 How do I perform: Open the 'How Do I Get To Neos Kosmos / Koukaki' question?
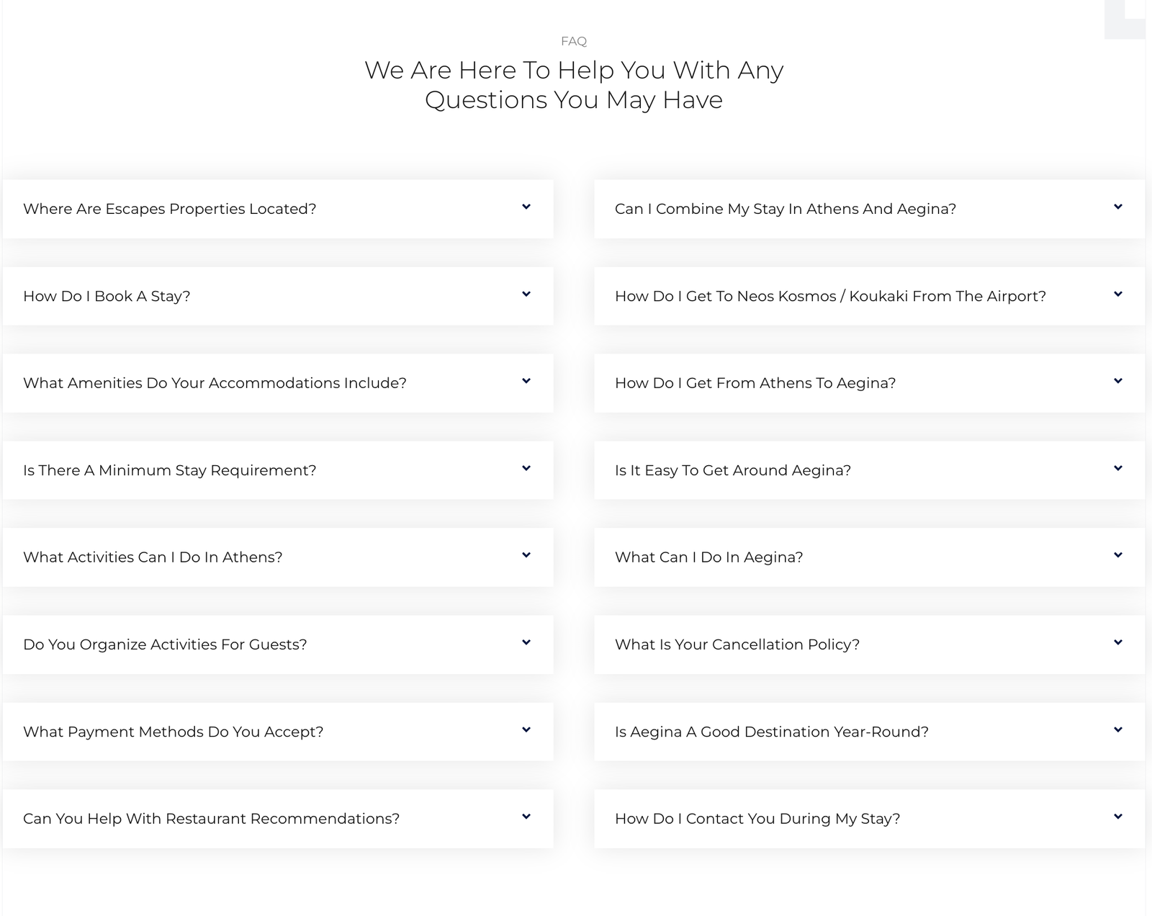829,296
